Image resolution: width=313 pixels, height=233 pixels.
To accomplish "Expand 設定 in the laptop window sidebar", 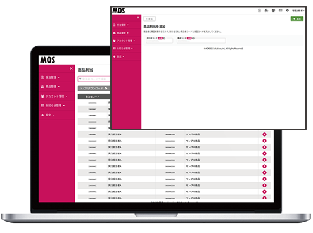I will (x=48, y=115).
